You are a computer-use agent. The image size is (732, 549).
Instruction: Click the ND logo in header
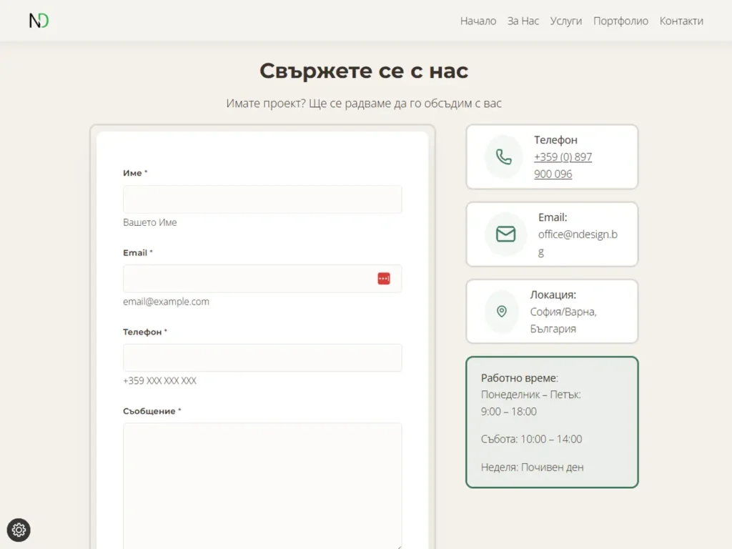pyautogui.click(x=39, y=21)
